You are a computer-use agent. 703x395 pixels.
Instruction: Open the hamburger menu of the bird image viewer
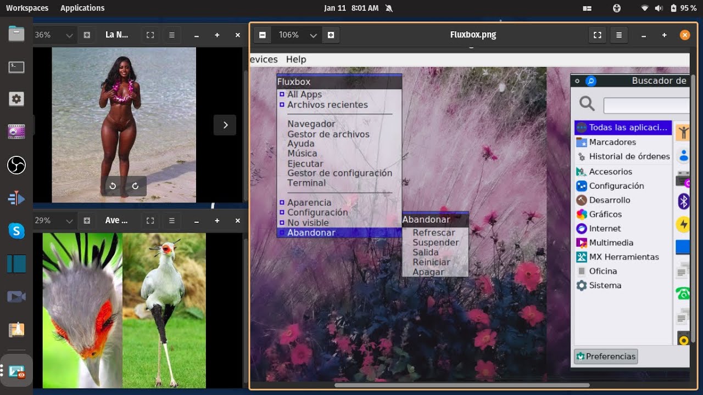[172, 221]
